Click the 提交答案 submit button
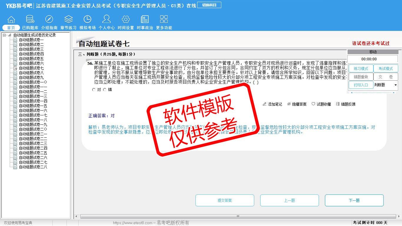Image resolution: width=402 pixels, height=226 pixels. tap(225, 200)
